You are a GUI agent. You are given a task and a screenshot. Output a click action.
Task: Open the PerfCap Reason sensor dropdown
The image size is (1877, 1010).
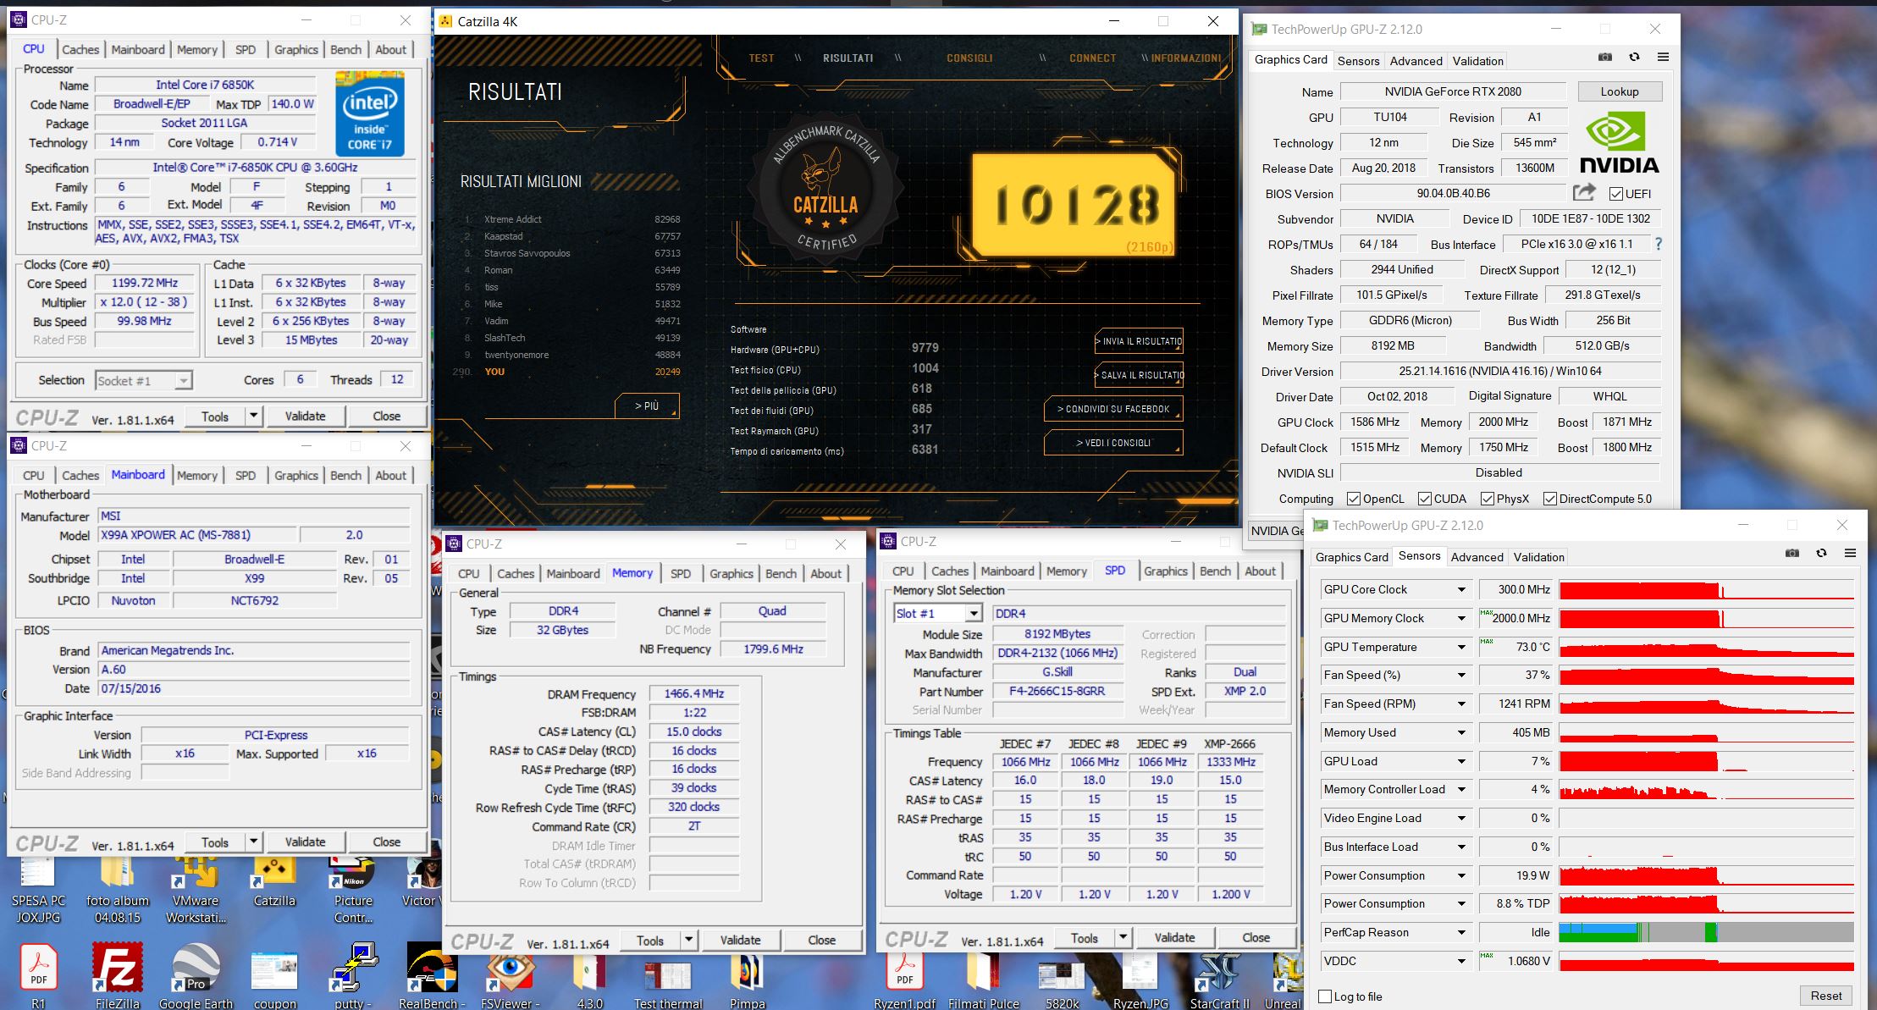pos(1460,932)
